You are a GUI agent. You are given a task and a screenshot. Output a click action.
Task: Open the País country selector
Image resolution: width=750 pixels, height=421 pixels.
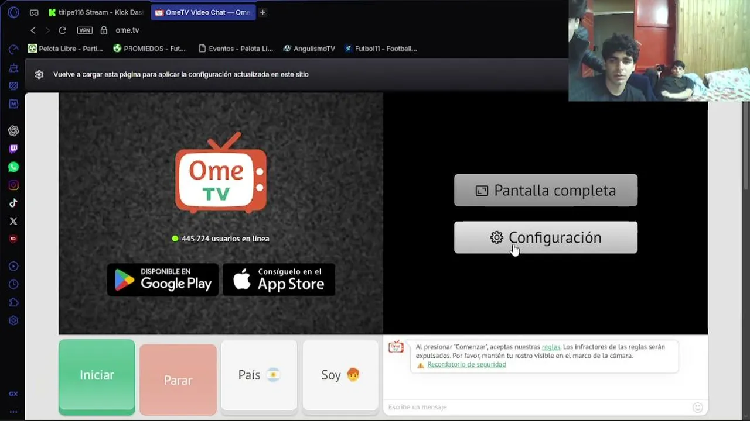(x=259, y=375)
